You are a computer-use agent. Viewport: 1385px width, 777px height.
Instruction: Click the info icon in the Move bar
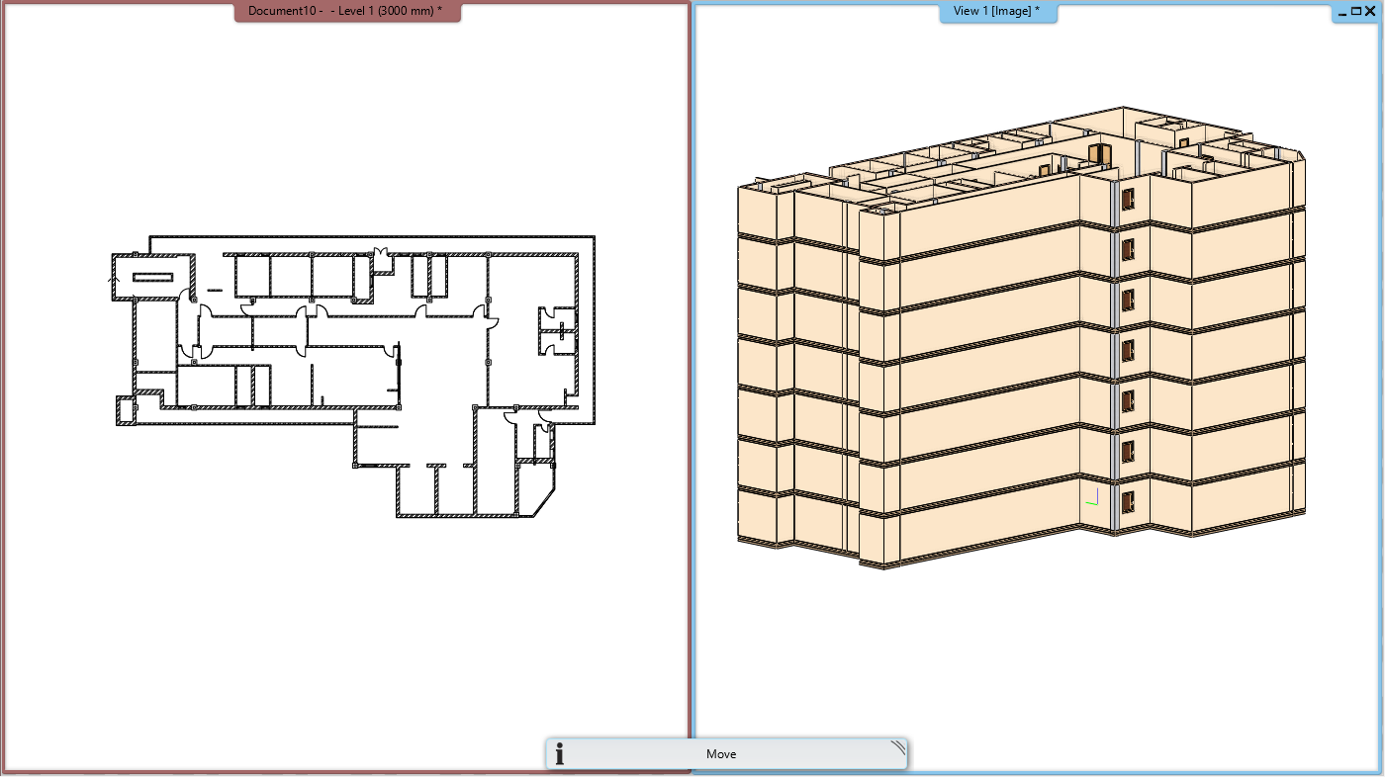tap(560, 754)
